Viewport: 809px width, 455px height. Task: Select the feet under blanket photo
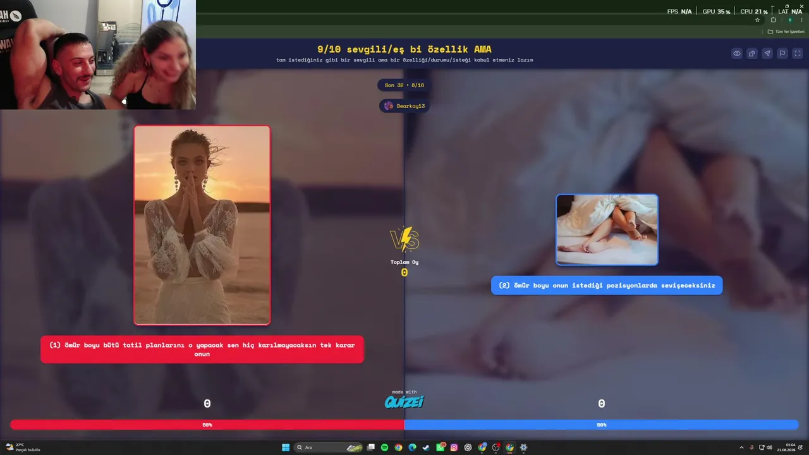607,229
